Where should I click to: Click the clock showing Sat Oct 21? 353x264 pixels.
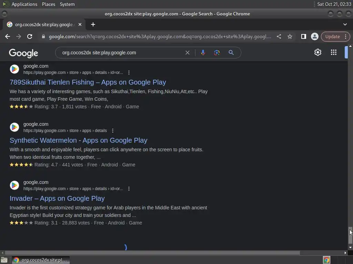pos(334,4)
